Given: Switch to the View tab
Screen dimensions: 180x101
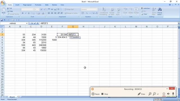Looking at the screenshot, I should [x=62, y=5].
